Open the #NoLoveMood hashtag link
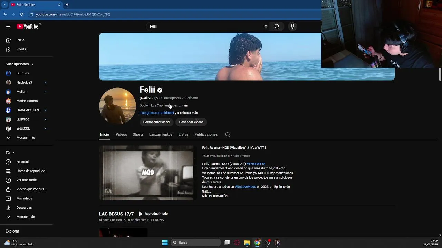This screenshot has height=248, width=442. point(245,187)
